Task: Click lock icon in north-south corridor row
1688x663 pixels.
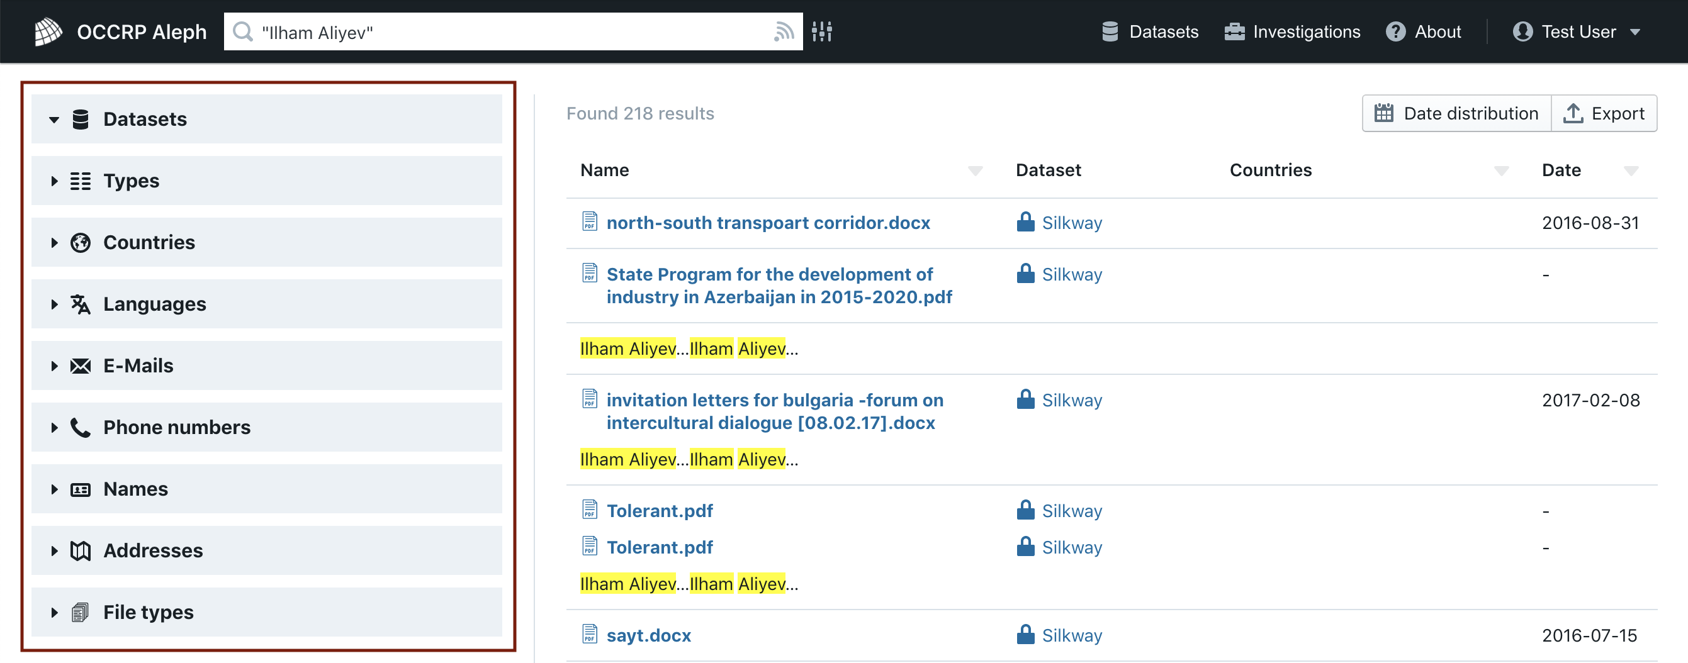Action: (x=1025, y=221)
